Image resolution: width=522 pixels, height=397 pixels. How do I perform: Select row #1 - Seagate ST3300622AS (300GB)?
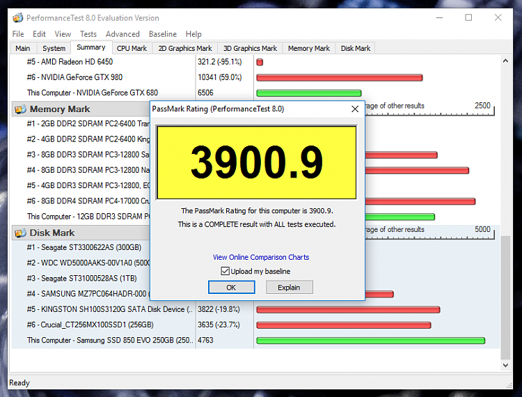click(81, 247)
